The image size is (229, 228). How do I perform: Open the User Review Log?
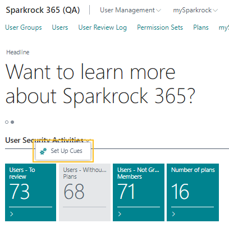[x=103, y=27]
